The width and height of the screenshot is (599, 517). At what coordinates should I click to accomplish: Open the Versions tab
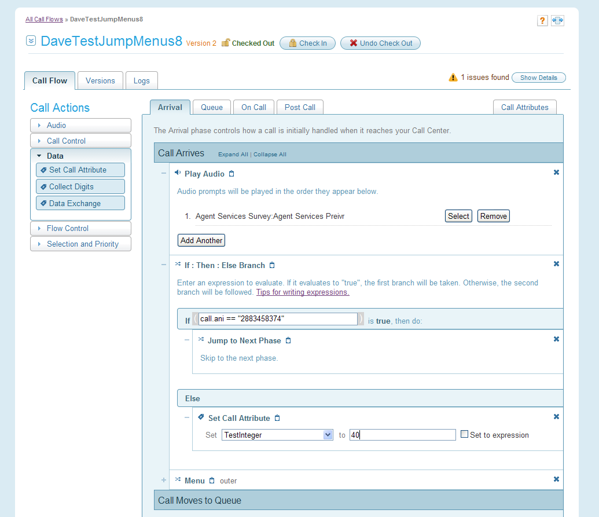[100, 80]
